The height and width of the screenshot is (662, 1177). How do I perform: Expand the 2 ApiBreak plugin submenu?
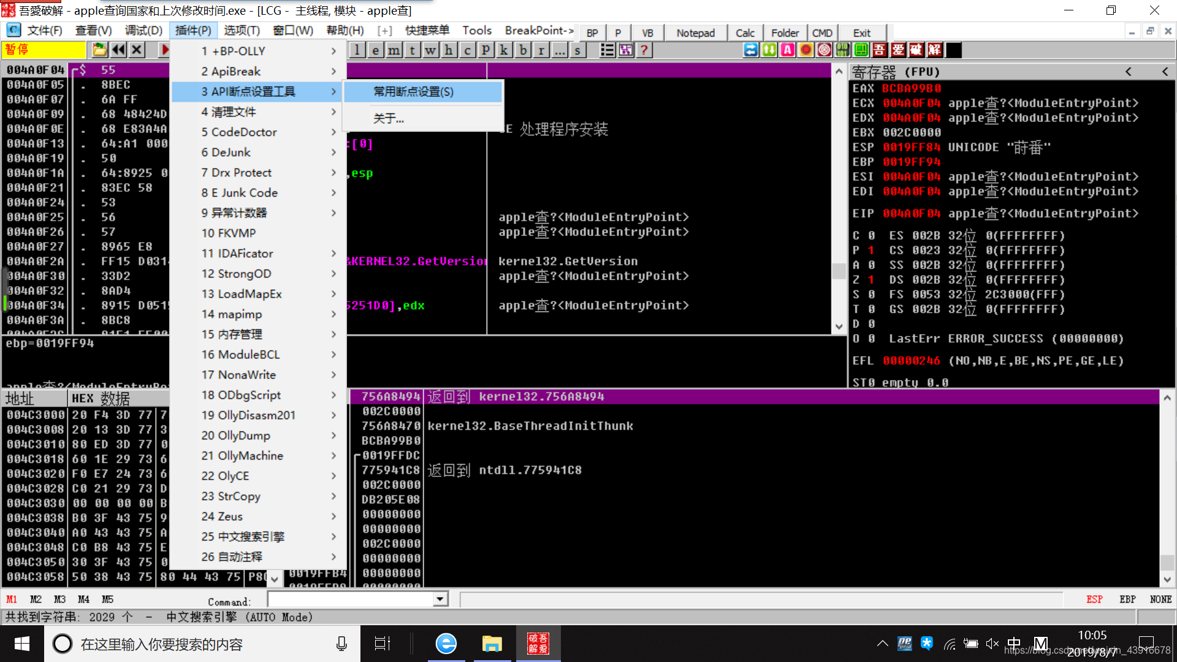point(259,71)
